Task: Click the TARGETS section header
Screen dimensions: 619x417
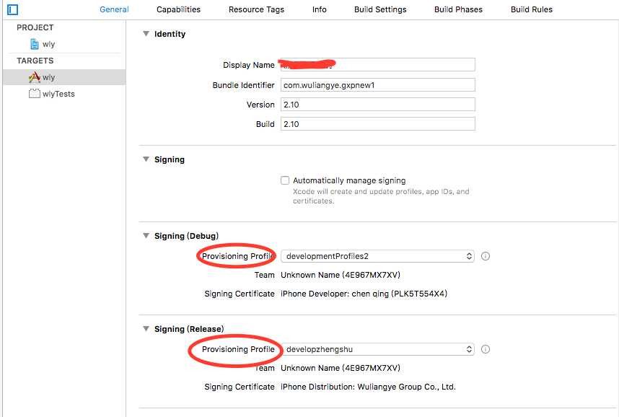Action: pyautogui.click(x=35, y=61)
